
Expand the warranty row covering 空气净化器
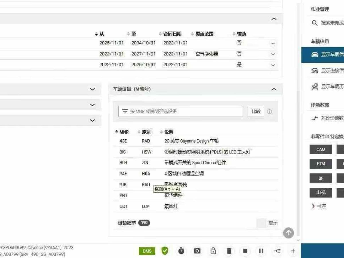pos(273,54)
